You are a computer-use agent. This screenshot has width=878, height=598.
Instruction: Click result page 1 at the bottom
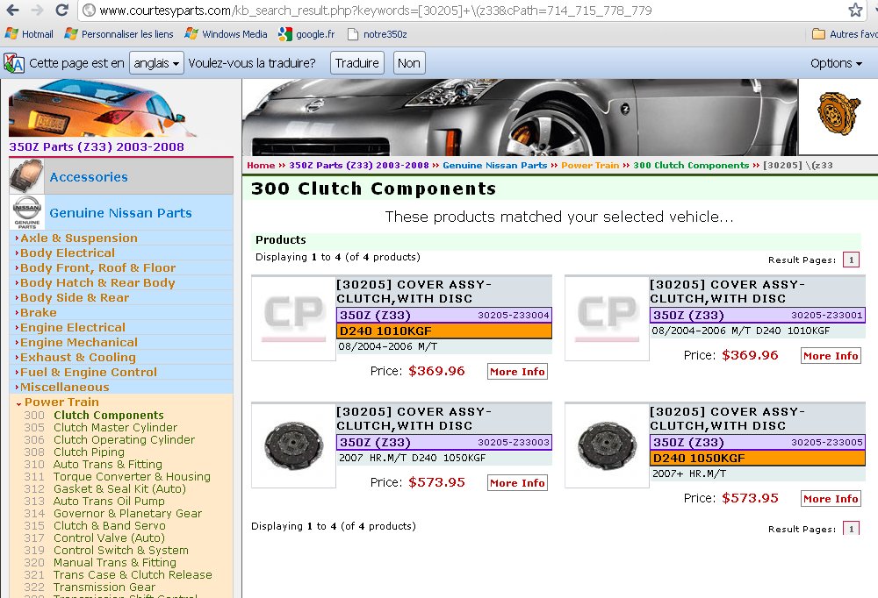[x=851, y=528]
